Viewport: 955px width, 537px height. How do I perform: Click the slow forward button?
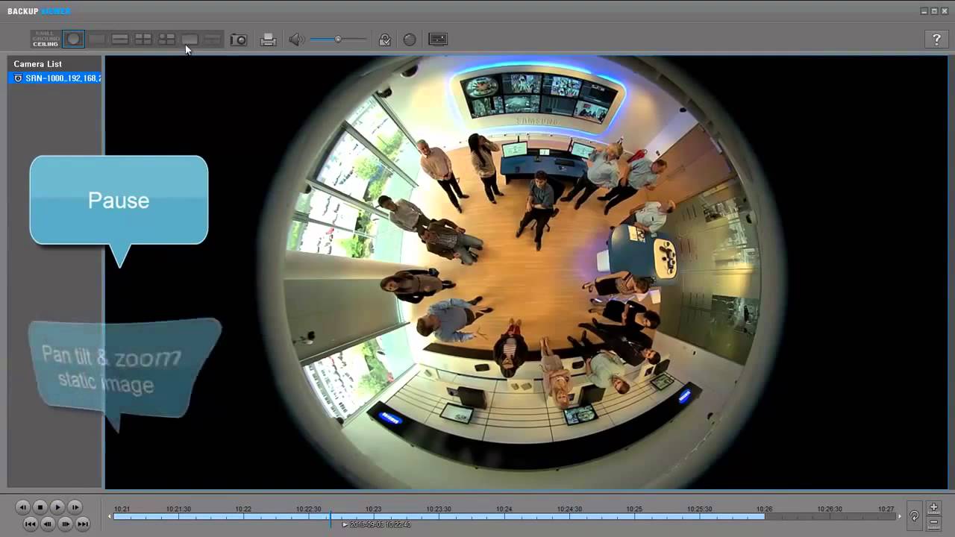[66, 524]
